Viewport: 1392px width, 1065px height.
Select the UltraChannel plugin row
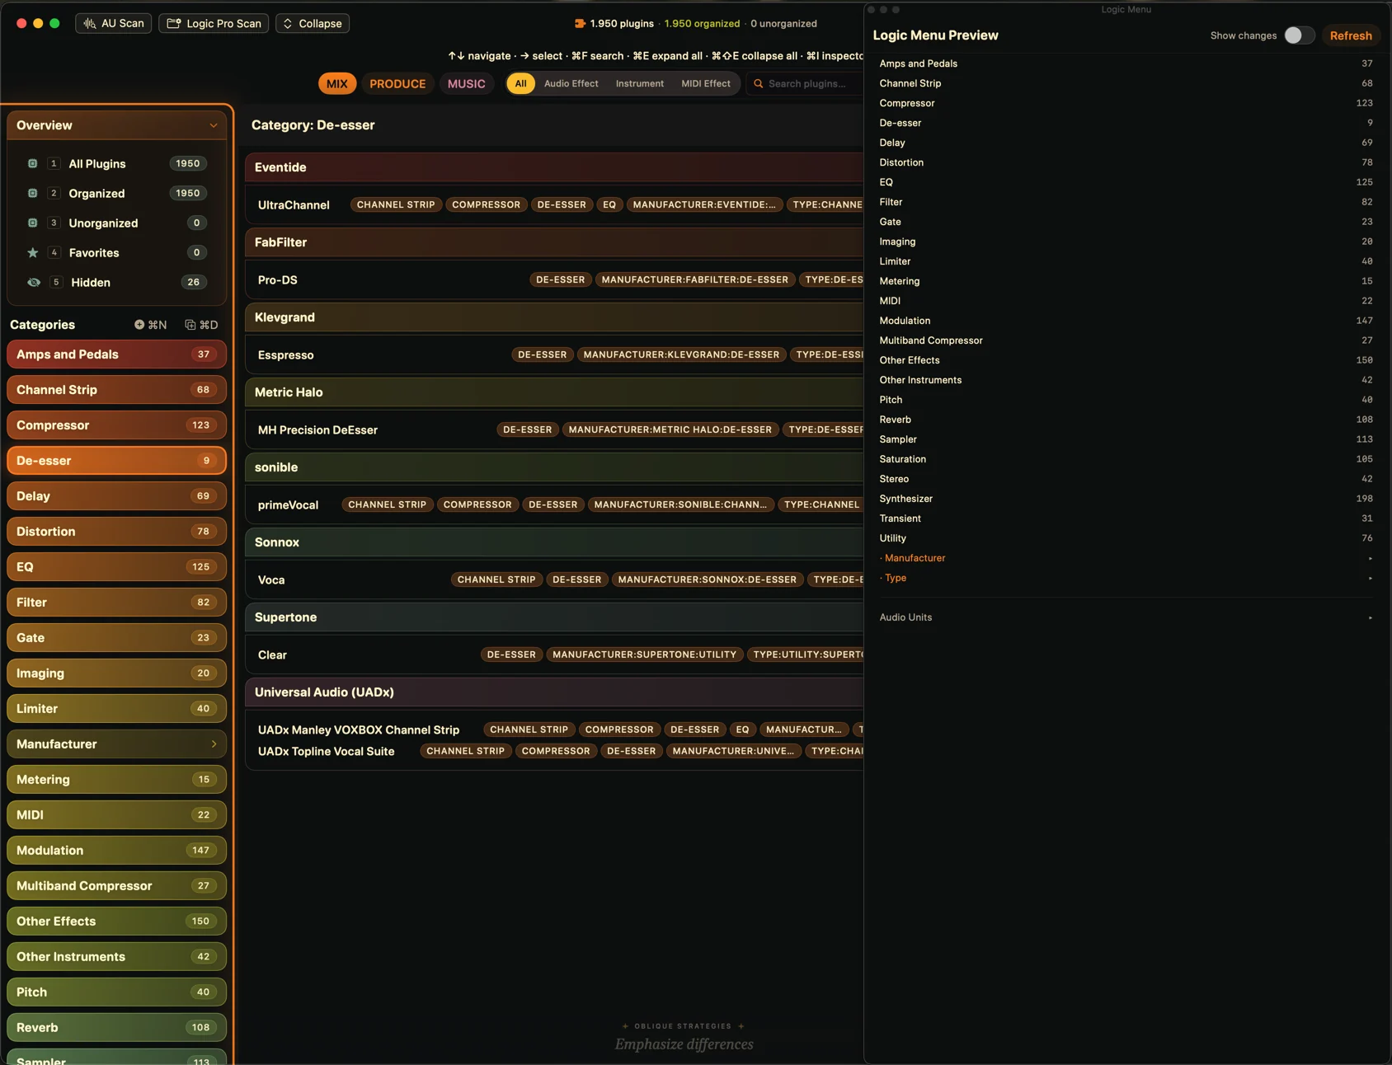[554, 205]
